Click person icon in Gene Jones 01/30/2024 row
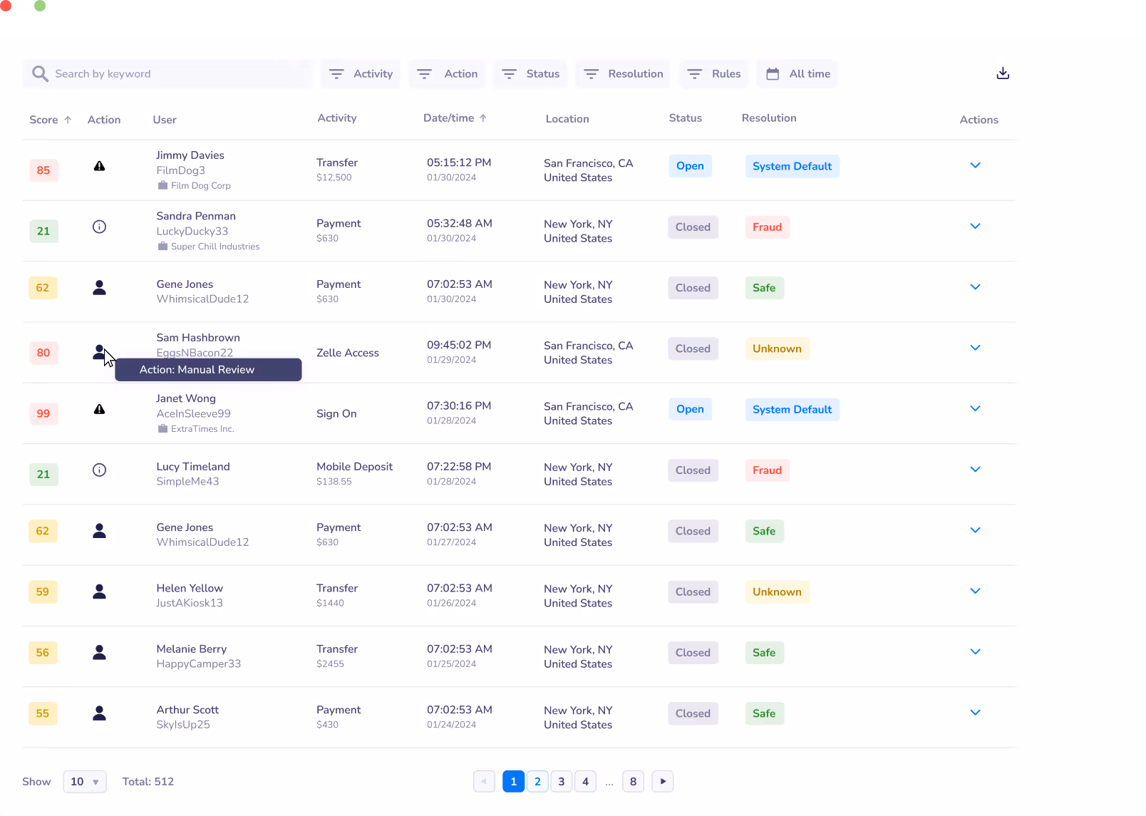 99,287
